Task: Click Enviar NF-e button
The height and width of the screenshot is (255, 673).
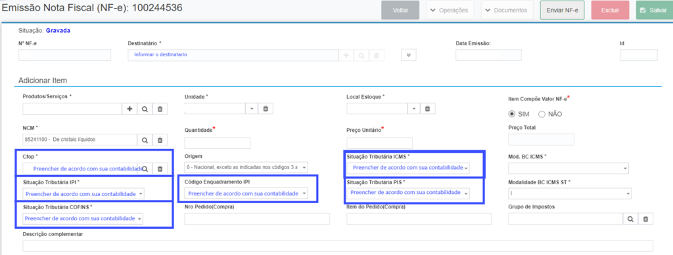Action: click(563, 10)
